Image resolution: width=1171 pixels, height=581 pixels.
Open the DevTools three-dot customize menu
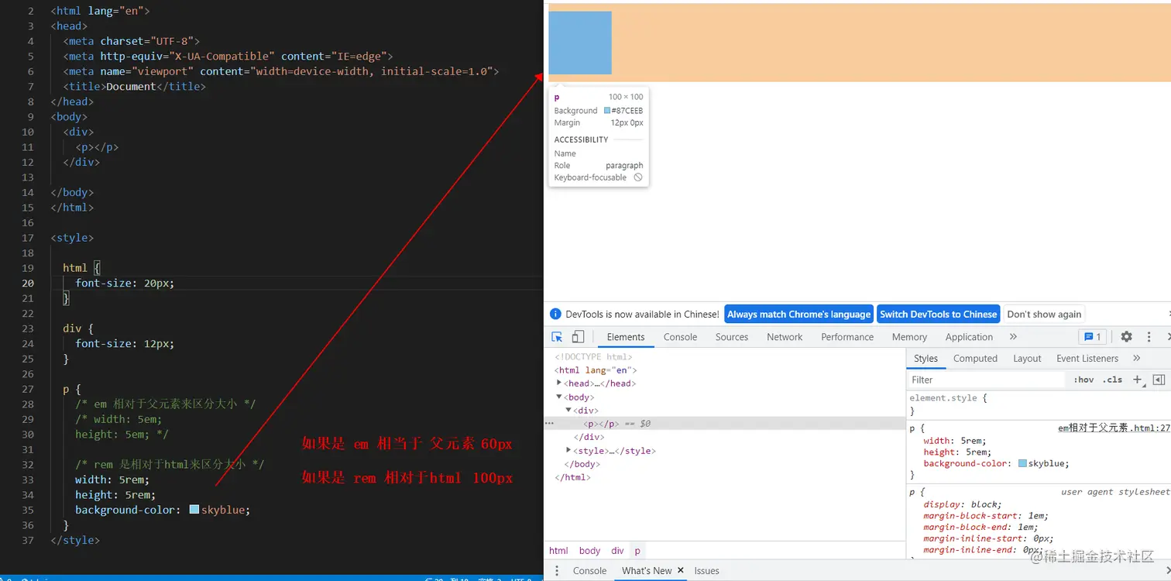tap(1149, 337)
